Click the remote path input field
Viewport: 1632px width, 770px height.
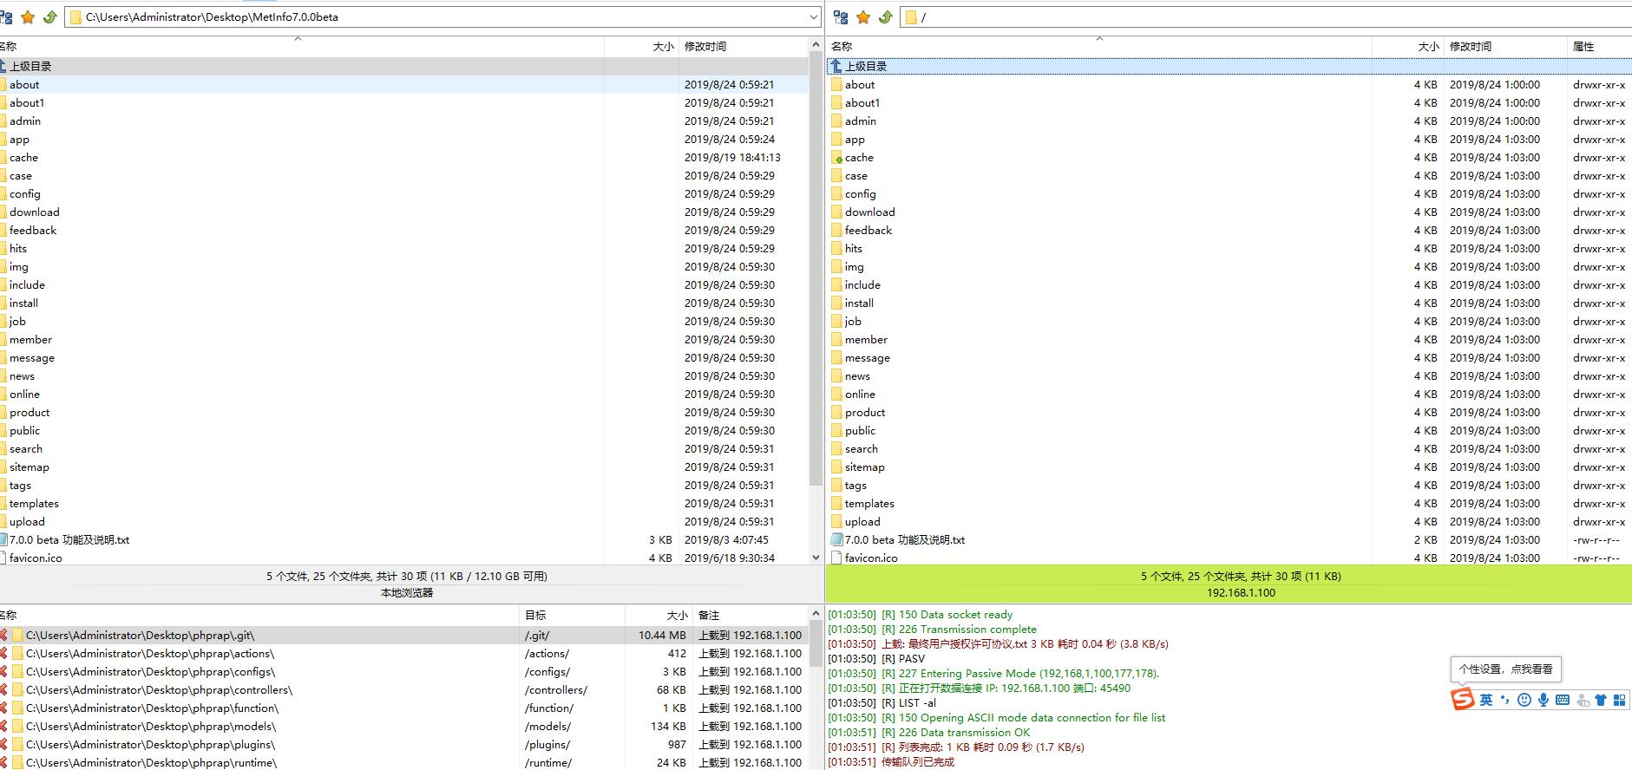point(1267,17)
